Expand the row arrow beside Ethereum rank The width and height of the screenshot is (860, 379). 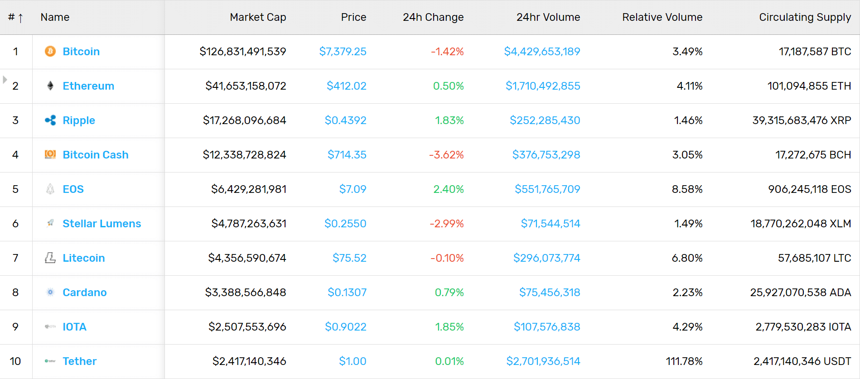click(x=5, y=80)
